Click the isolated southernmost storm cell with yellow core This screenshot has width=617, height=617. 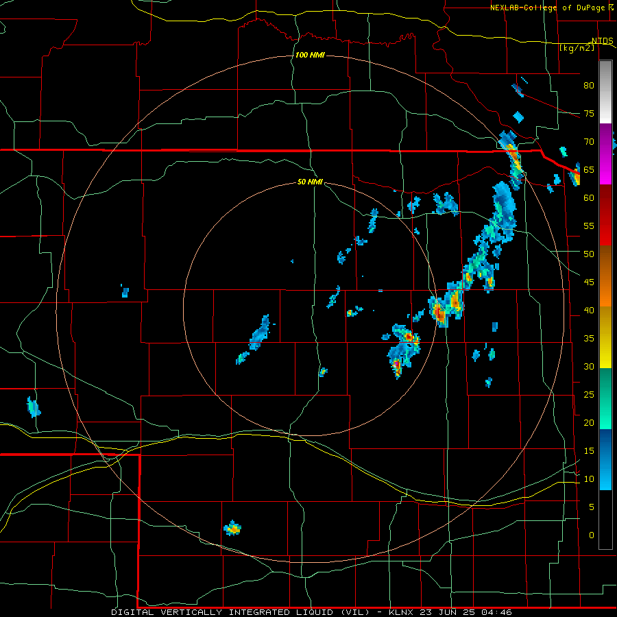tap(232, 529)
